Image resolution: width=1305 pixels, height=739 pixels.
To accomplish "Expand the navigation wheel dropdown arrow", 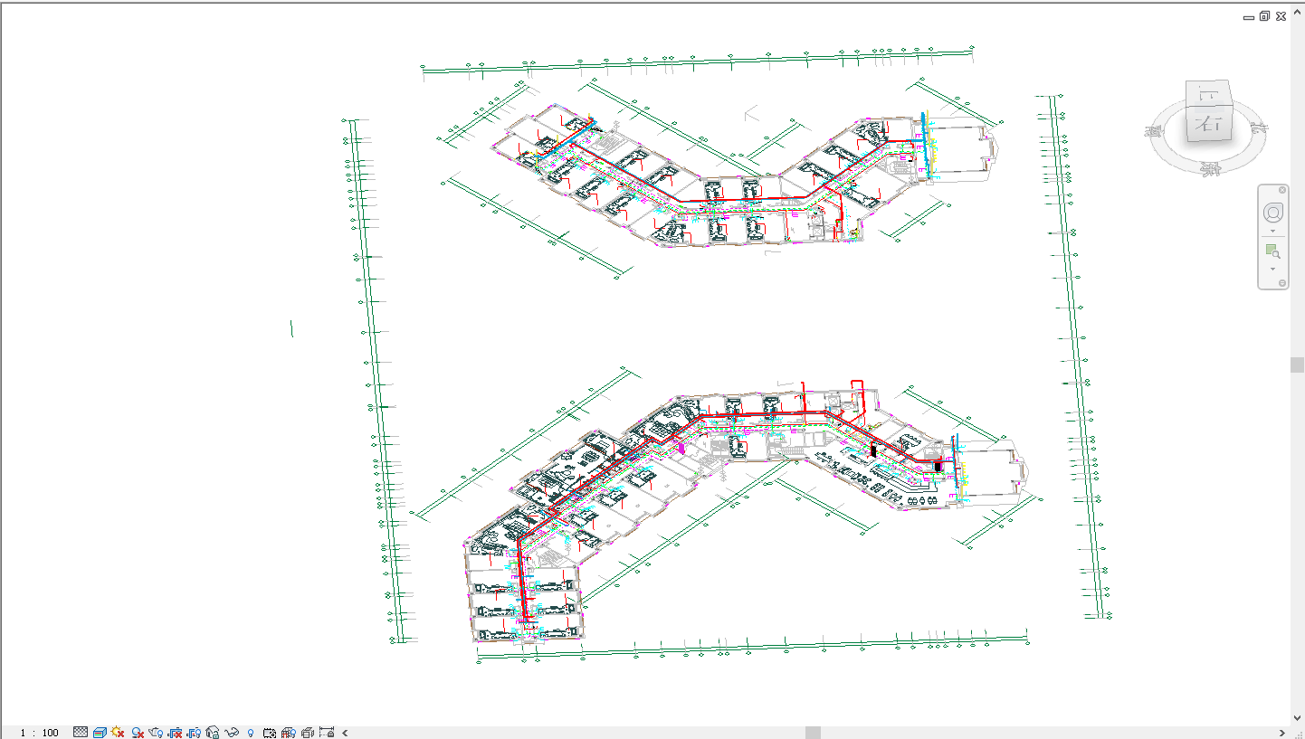I will (x=1272, y=231).
